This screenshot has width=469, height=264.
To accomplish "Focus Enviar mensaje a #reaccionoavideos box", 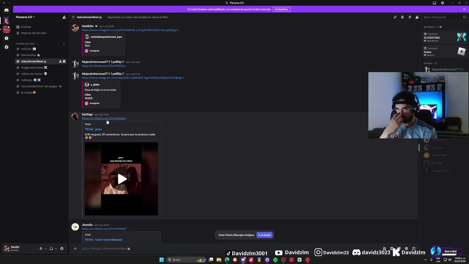I will pyautogui.click(x=227, y=249).
